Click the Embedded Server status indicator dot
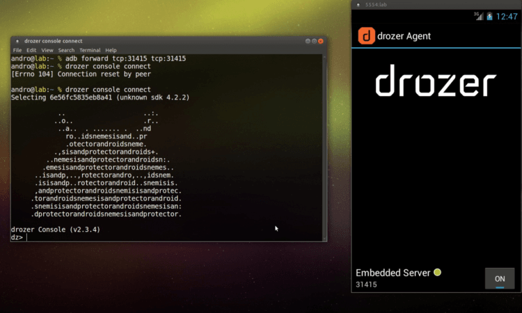522x313 pixels. (x=438, y=273)
